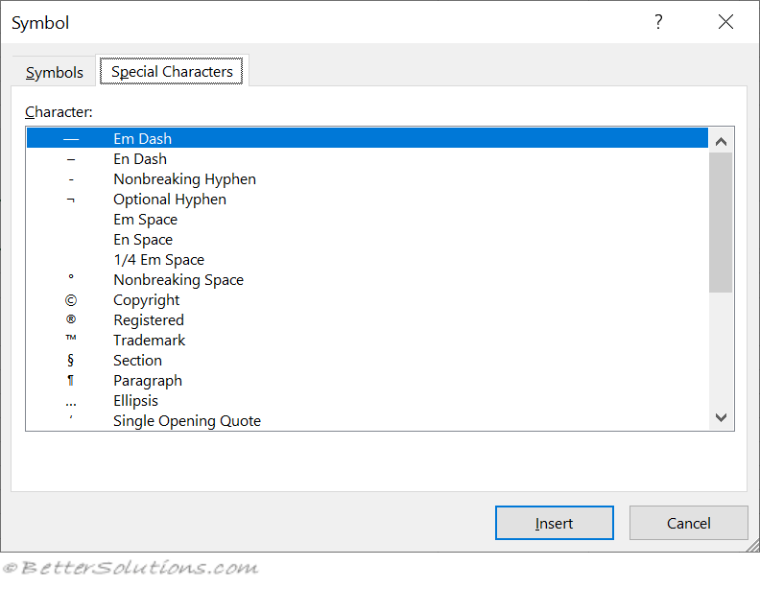Click the ™ trademark symbol glyph
The image size is (760, 589).
pyautogui.click(x=71, y=337)
